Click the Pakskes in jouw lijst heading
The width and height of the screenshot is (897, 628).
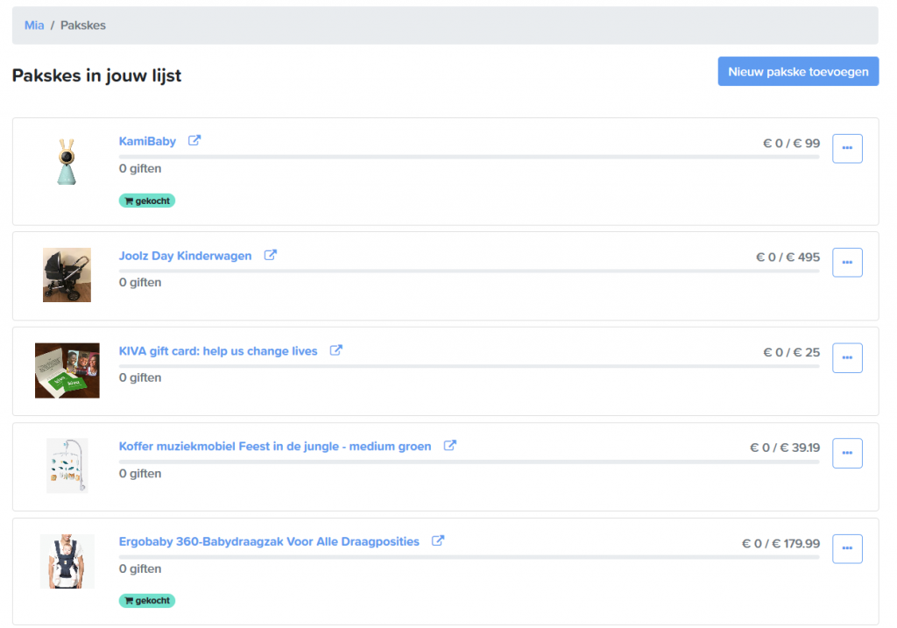pyautogui.click(x=96, y=75)
